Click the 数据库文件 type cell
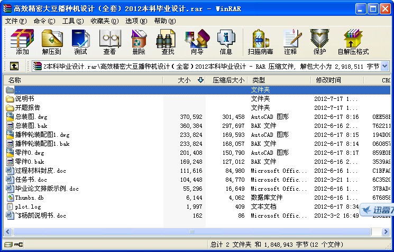This screenshot has height=252, width=394. [x=267, y=198]
